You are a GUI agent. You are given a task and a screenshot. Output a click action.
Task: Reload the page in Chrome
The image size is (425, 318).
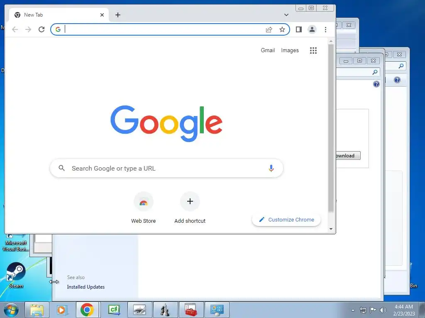click(x=42, y=29)
